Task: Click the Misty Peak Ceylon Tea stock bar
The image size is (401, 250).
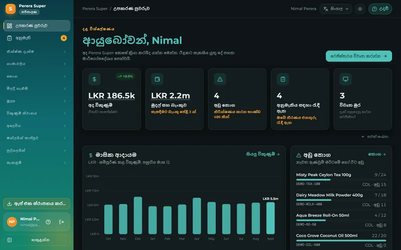Action: [x=341, y=179]
